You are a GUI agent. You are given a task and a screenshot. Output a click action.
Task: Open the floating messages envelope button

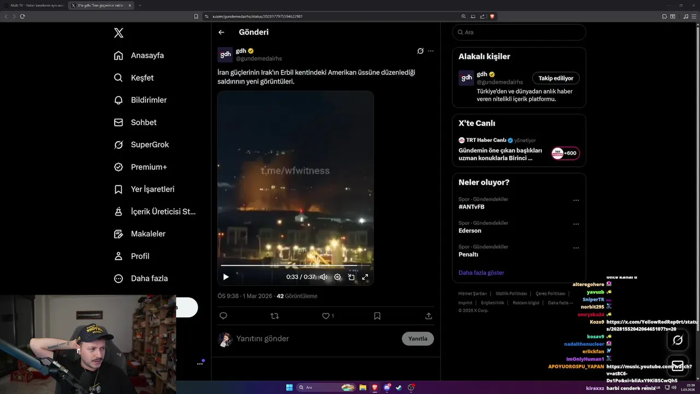(x=678, y=366)
